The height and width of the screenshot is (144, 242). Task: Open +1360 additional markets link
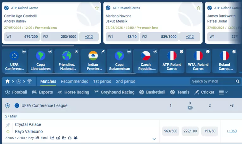(232, 131)
